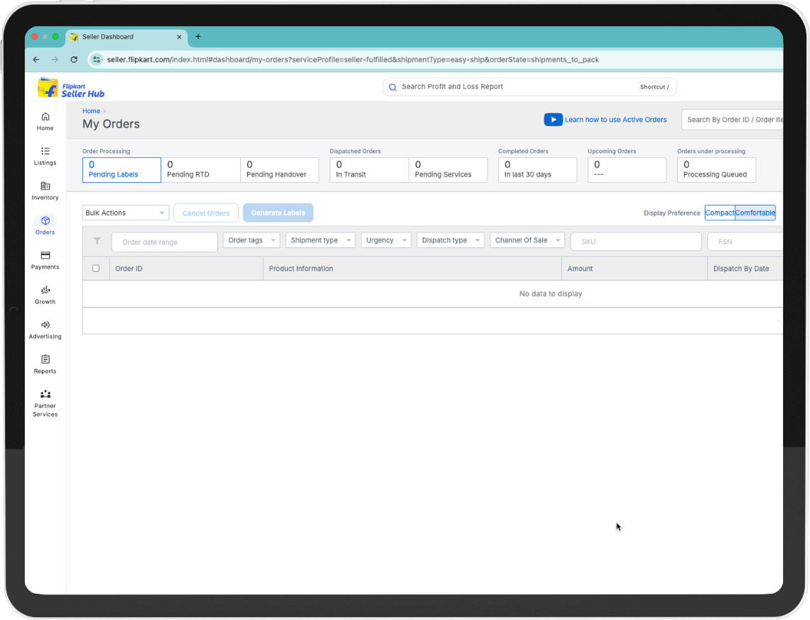Select the Pending RTD tab
Image resolution: width=810 pixels, height=620 pixels.
(200, 170)
